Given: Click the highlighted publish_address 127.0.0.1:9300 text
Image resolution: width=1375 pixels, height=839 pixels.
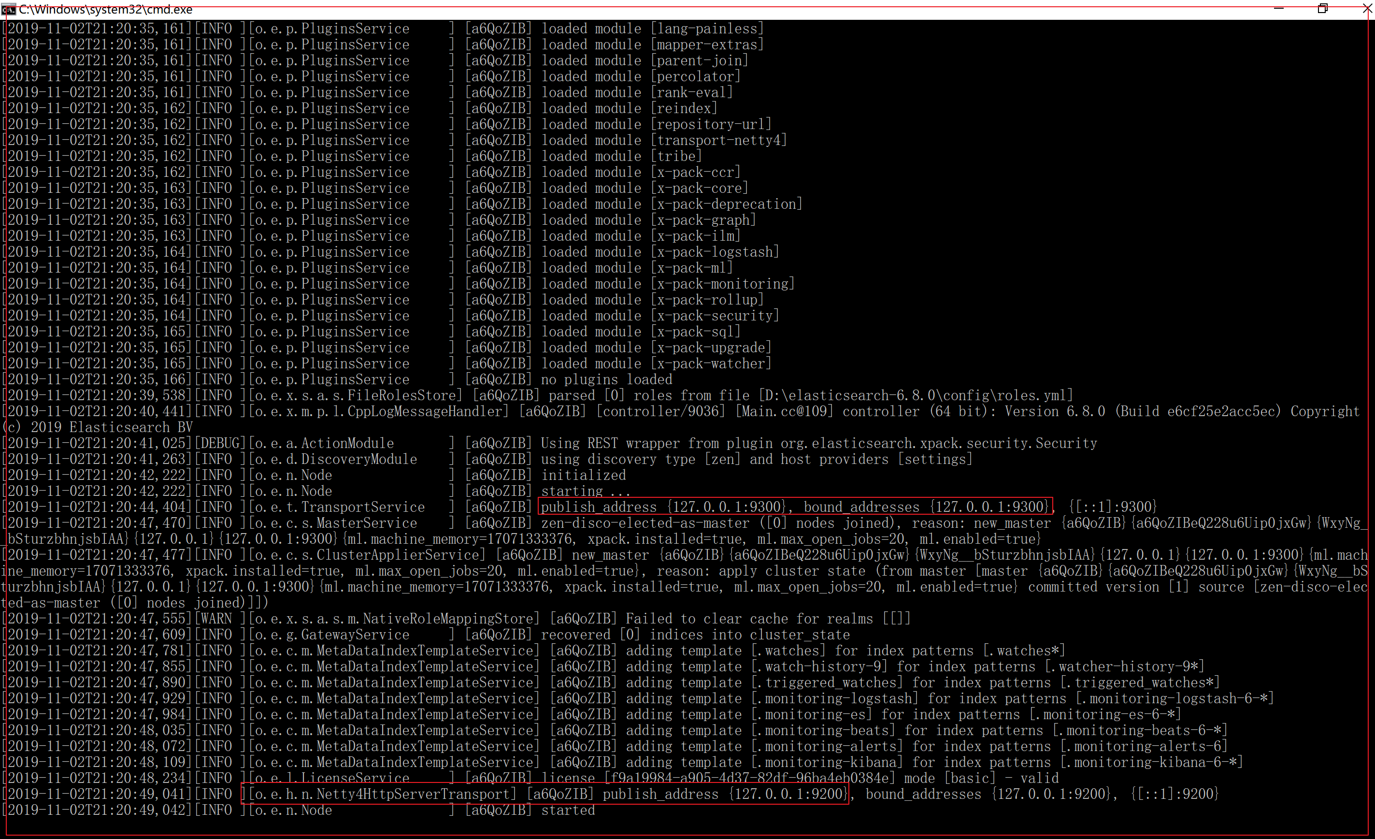Looking at the screenshot, I should 795,507.
